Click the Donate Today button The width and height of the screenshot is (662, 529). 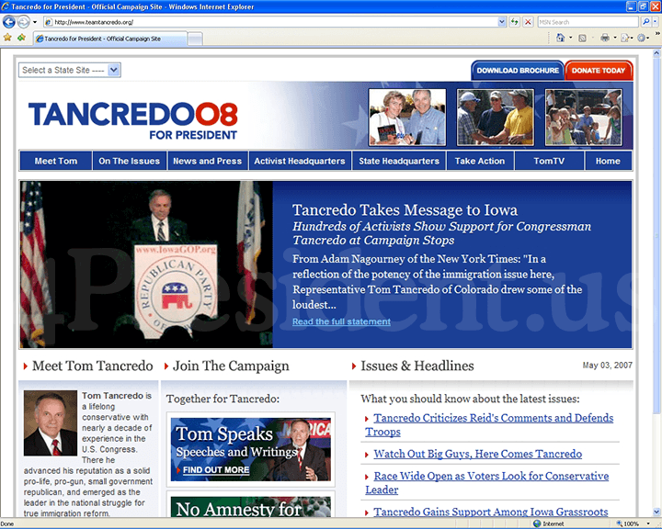599,71
